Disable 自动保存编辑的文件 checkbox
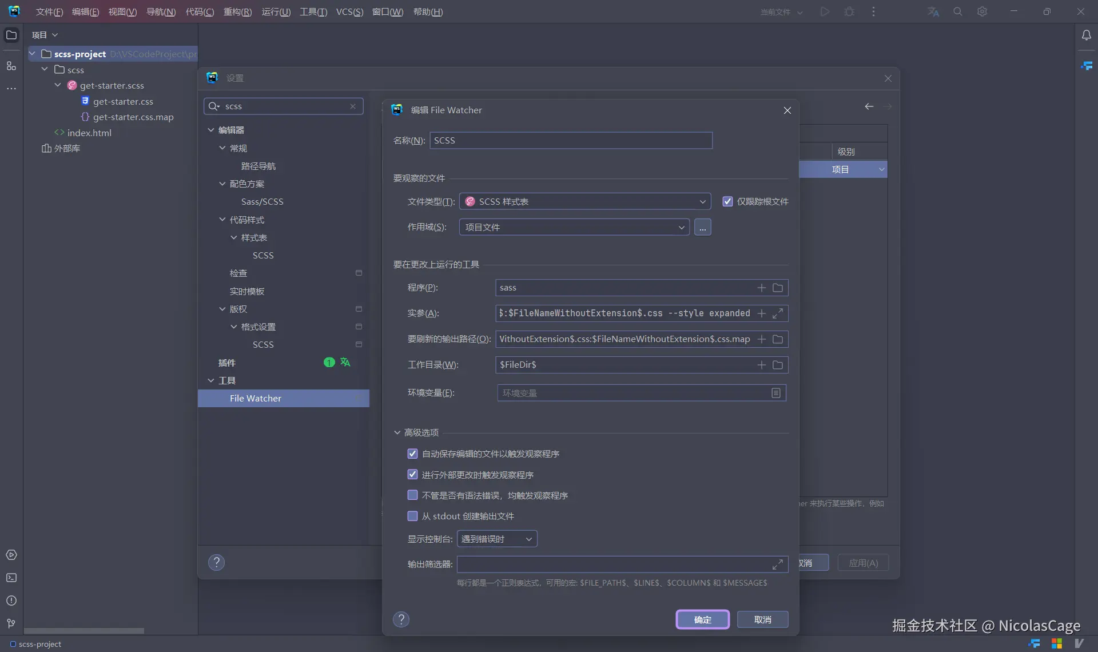 412,454
